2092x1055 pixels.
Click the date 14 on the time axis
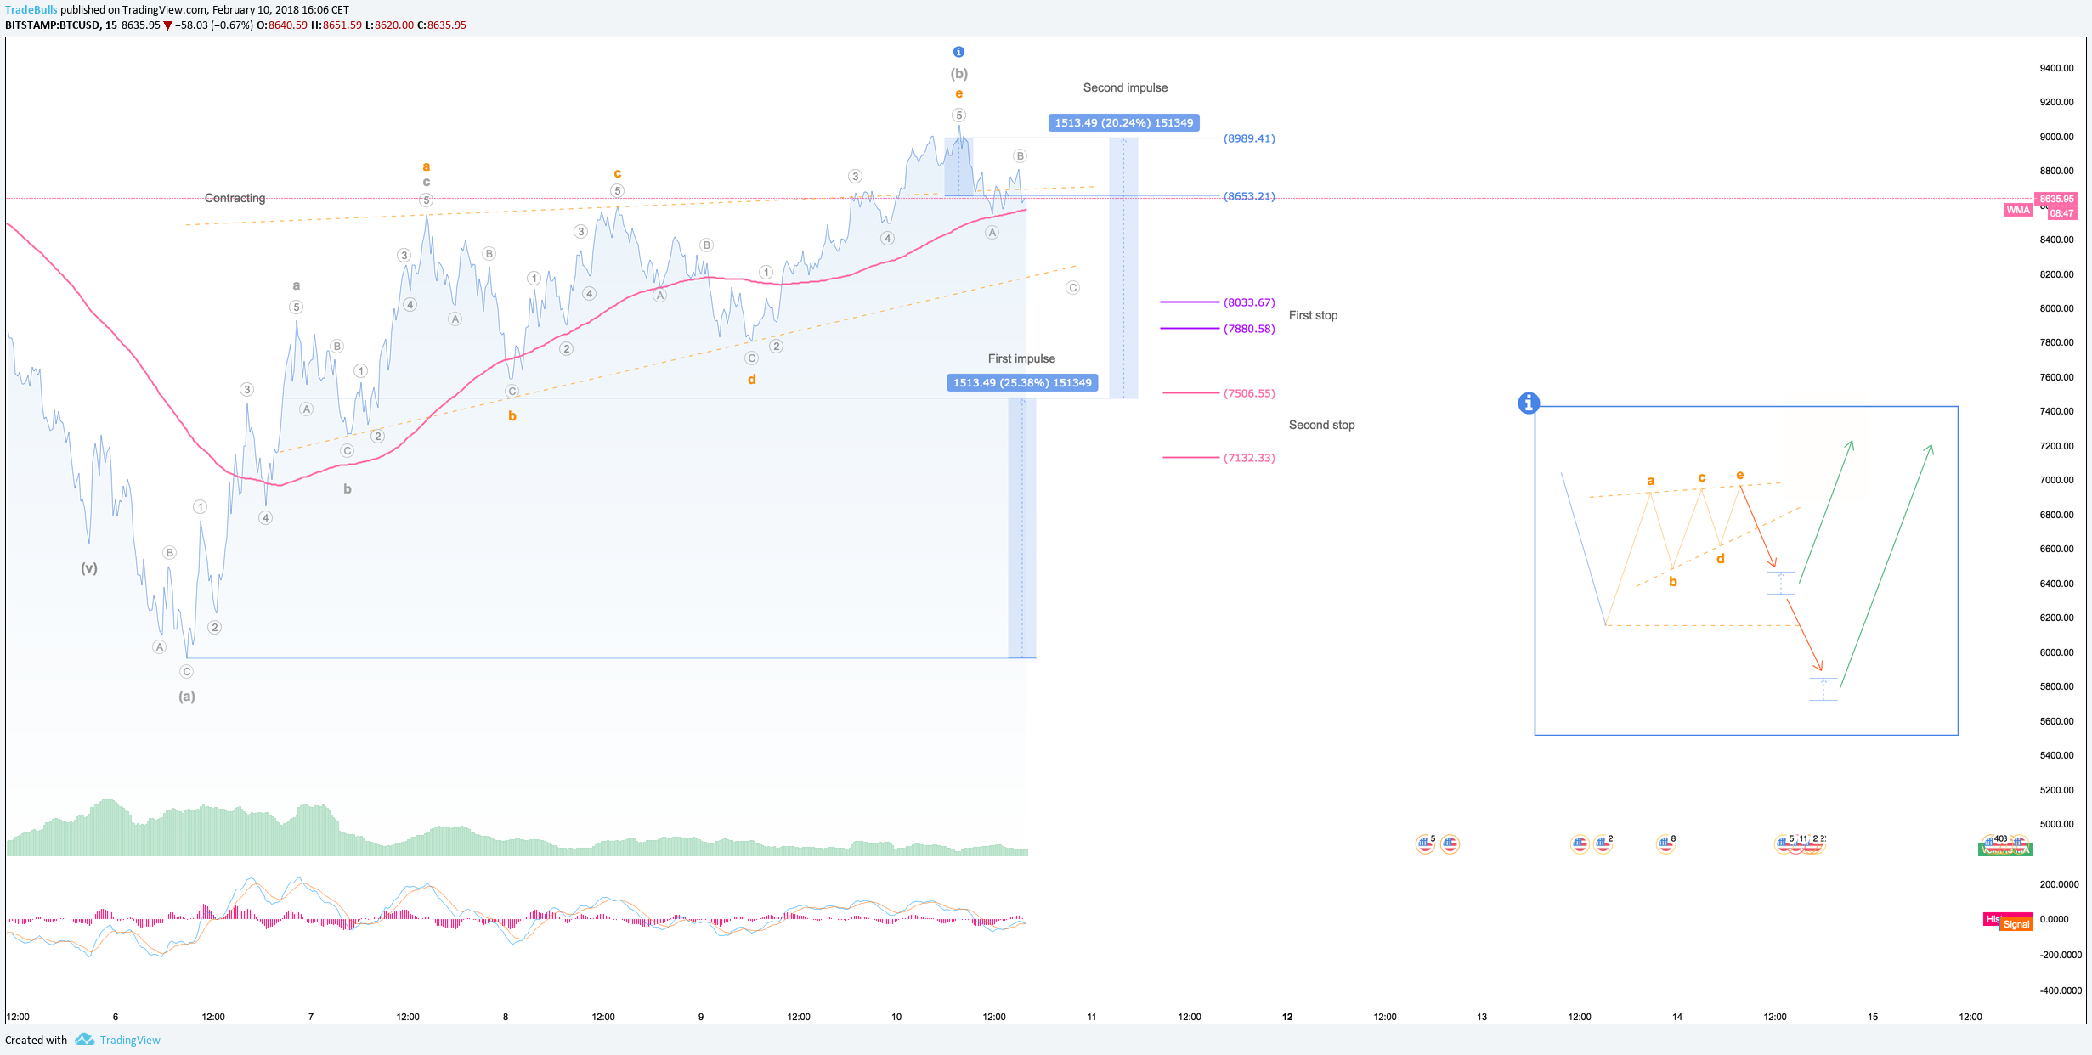1677,1017
